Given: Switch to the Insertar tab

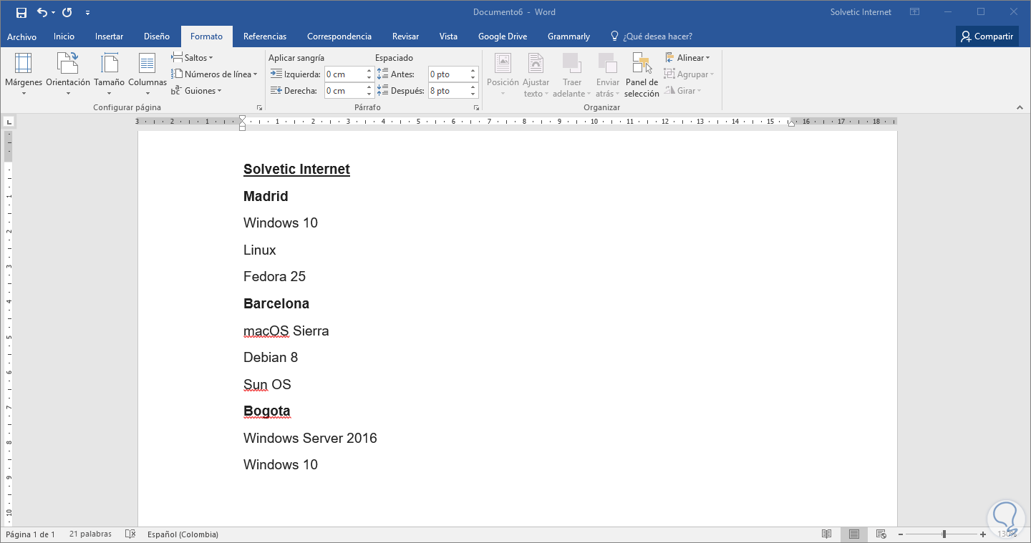Looking at the screenshot, I should pos(109,36).
